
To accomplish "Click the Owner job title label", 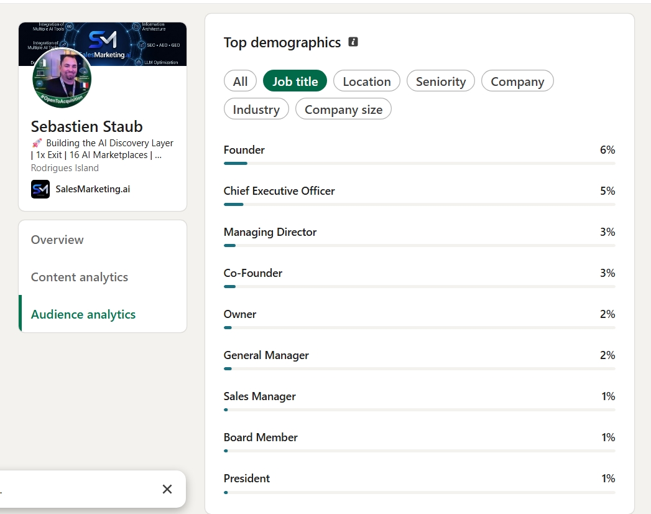I will point(240,314).
